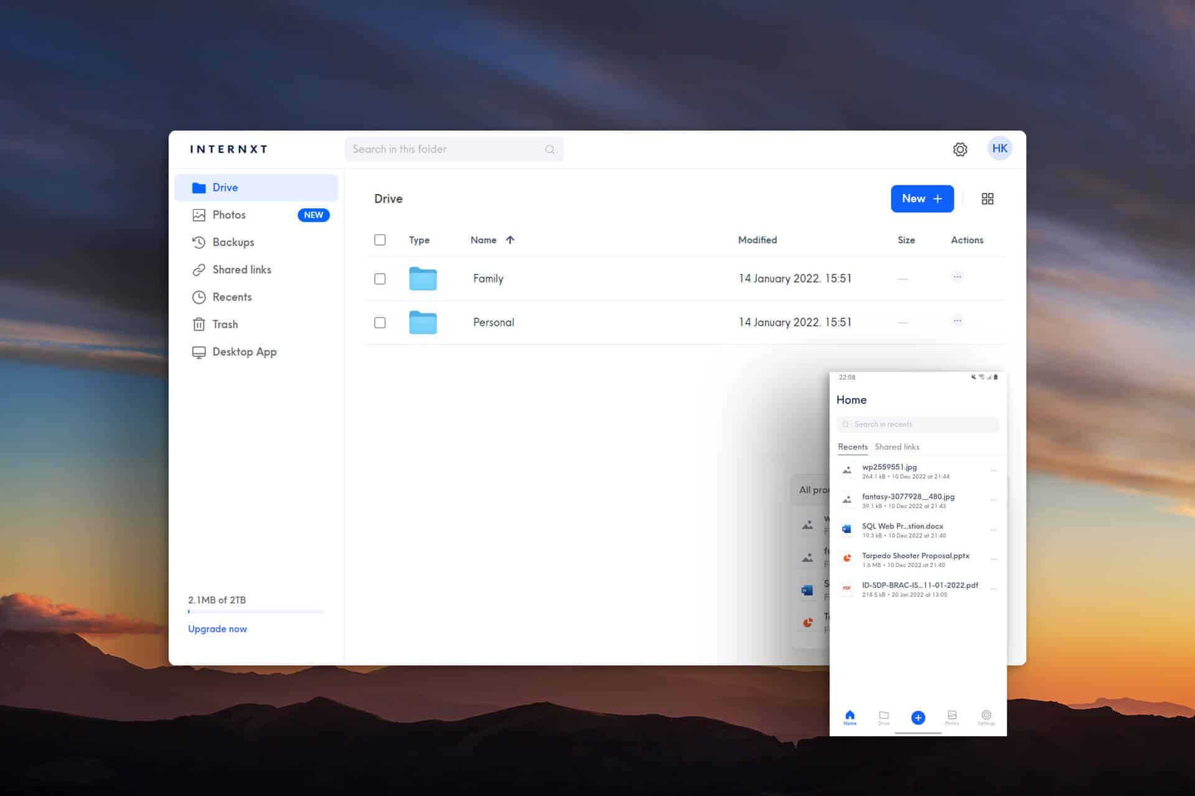Select the Personal folder checkbox
This screenshot has height=796, width=1195.
(x=380, y=323)
